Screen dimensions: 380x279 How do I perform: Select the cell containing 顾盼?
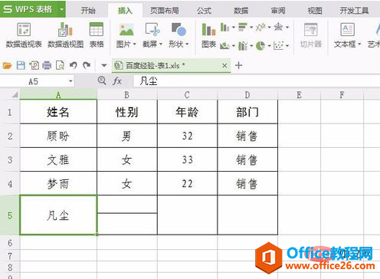pyautogui.click(x=58, y=136)
